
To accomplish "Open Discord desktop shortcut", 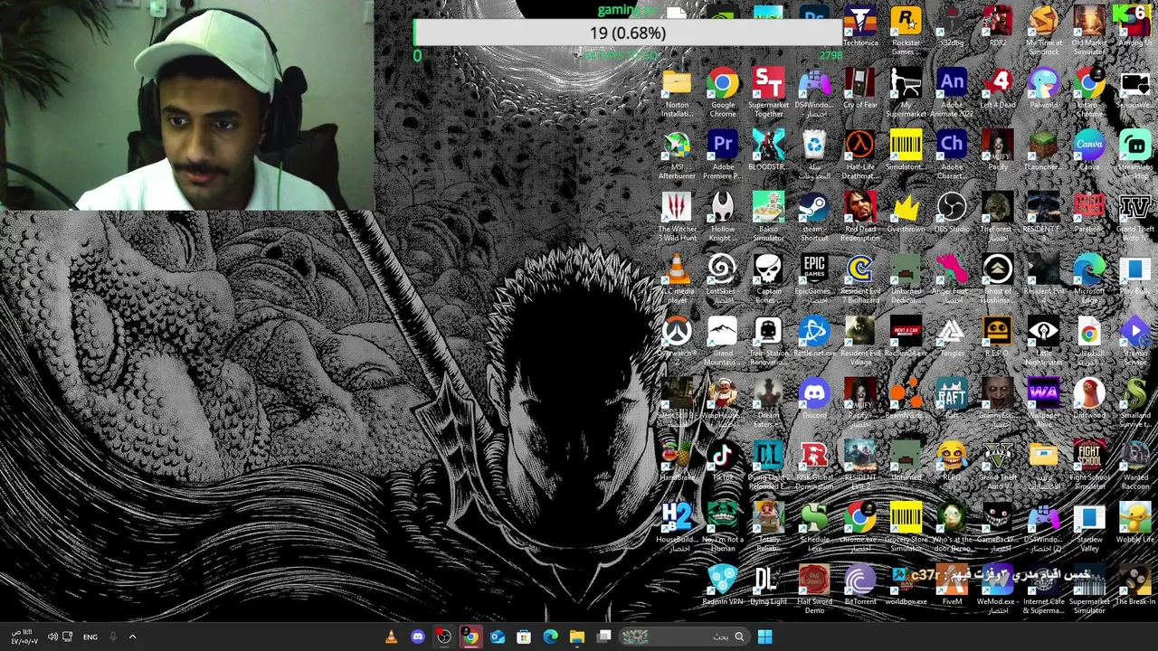I will point(814,399).
